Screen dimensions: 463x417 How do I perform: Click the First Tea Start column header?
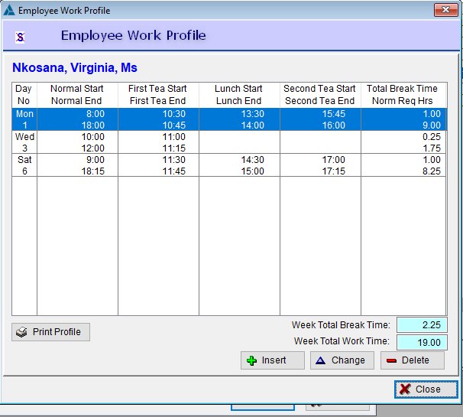pos(158,94)
